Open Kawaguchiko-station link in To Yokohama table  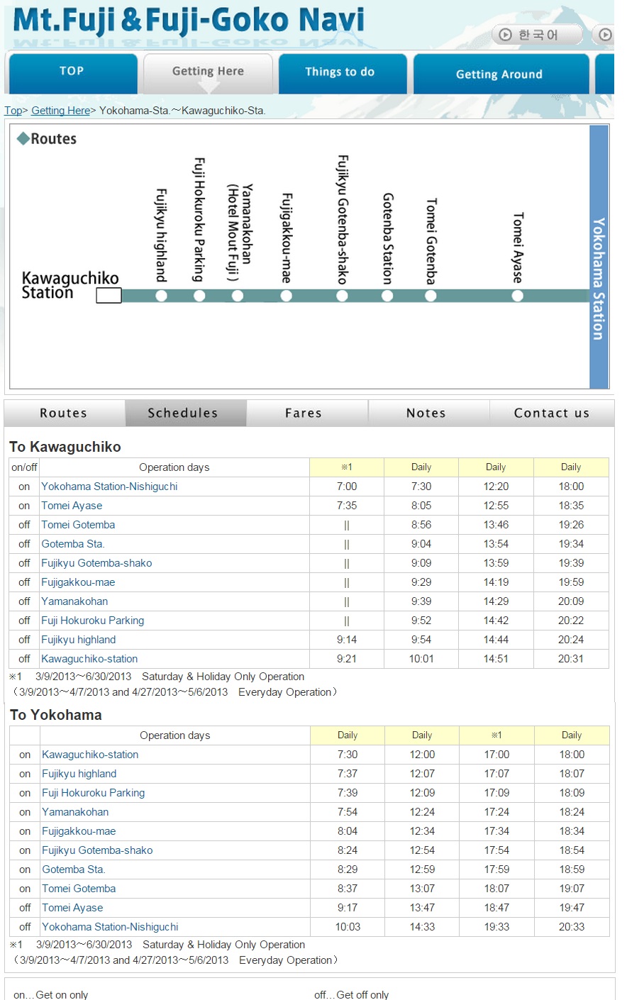(90, 755)
